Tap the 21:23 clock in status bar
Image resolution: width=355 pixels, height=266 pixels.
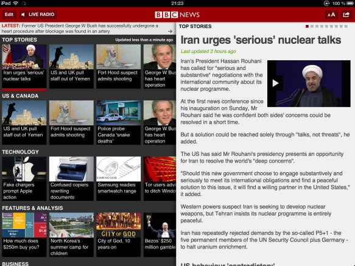tap(177, 3)
